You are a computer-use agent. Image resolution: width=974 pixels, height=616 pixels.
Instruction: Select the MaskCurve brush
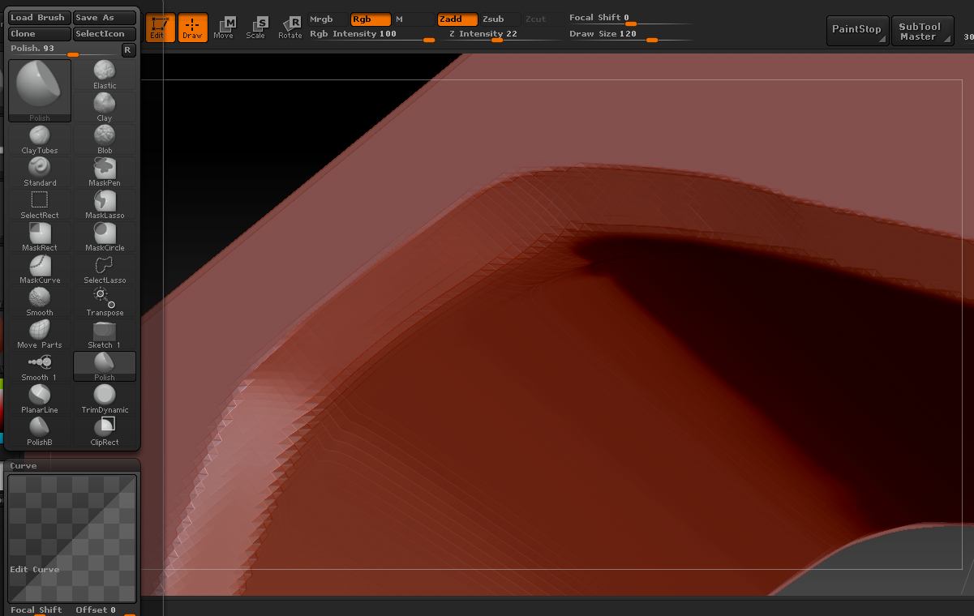point(40,269)
